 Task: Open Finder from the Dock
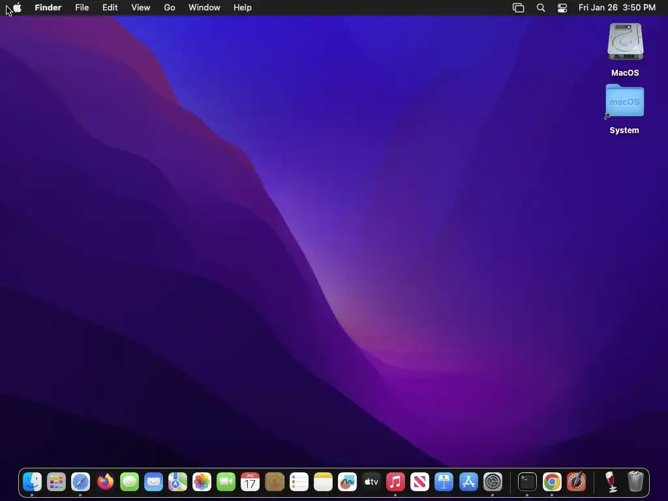(32, 482)
